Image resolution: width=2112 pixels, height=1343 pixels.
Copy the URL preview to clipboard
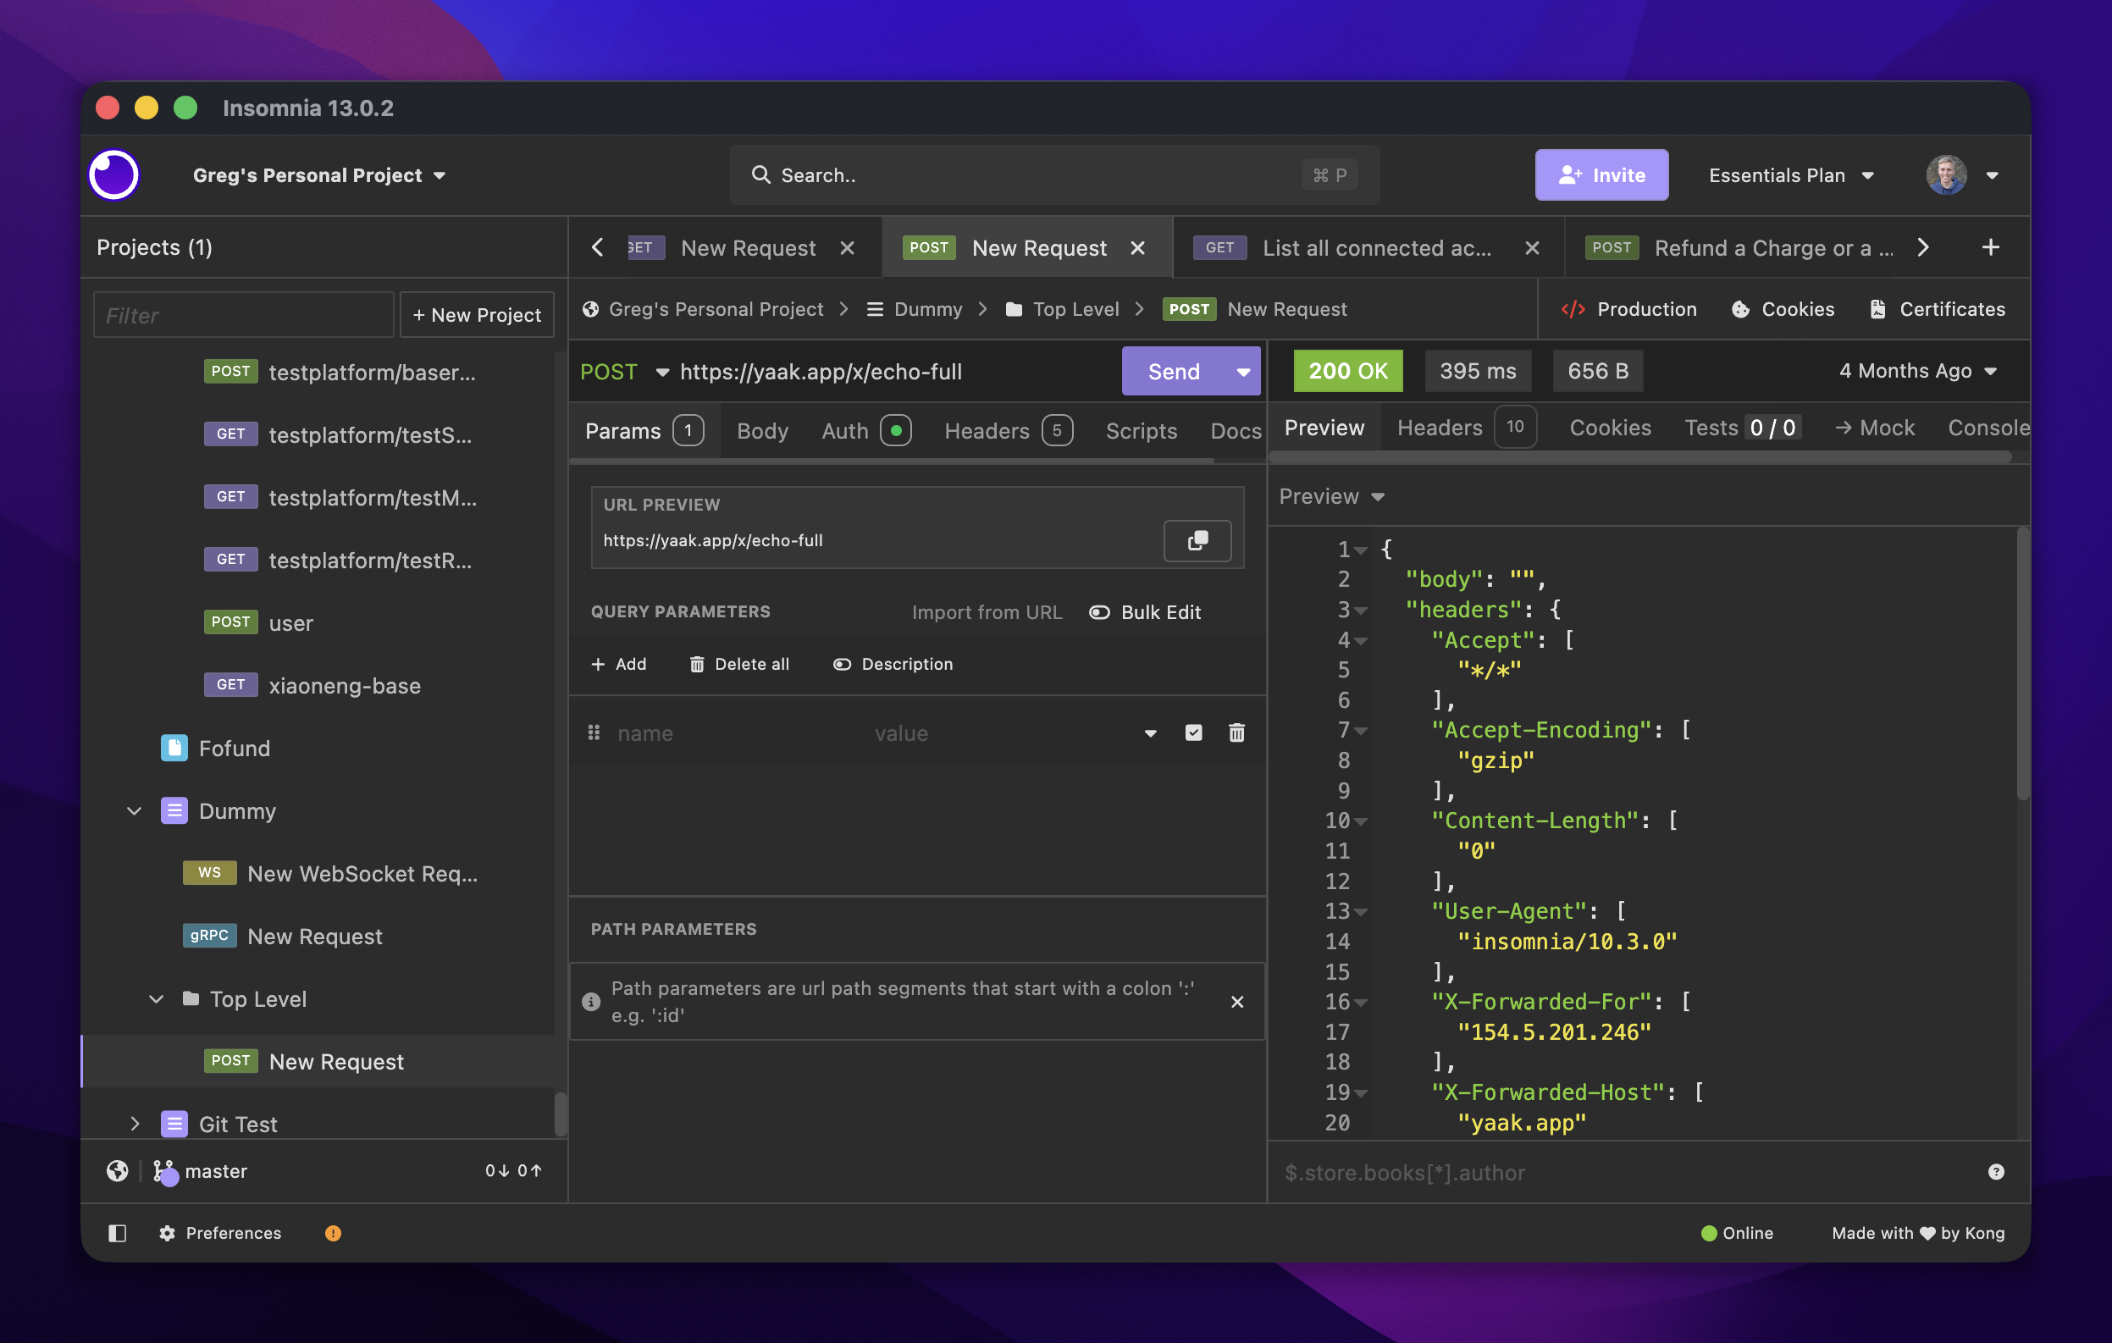1197,540
